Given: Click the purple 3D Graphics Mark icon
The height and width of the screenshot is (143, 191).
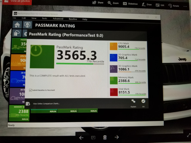Looking at the screenshot, I should pyautogui.click(x=113, y=69).
